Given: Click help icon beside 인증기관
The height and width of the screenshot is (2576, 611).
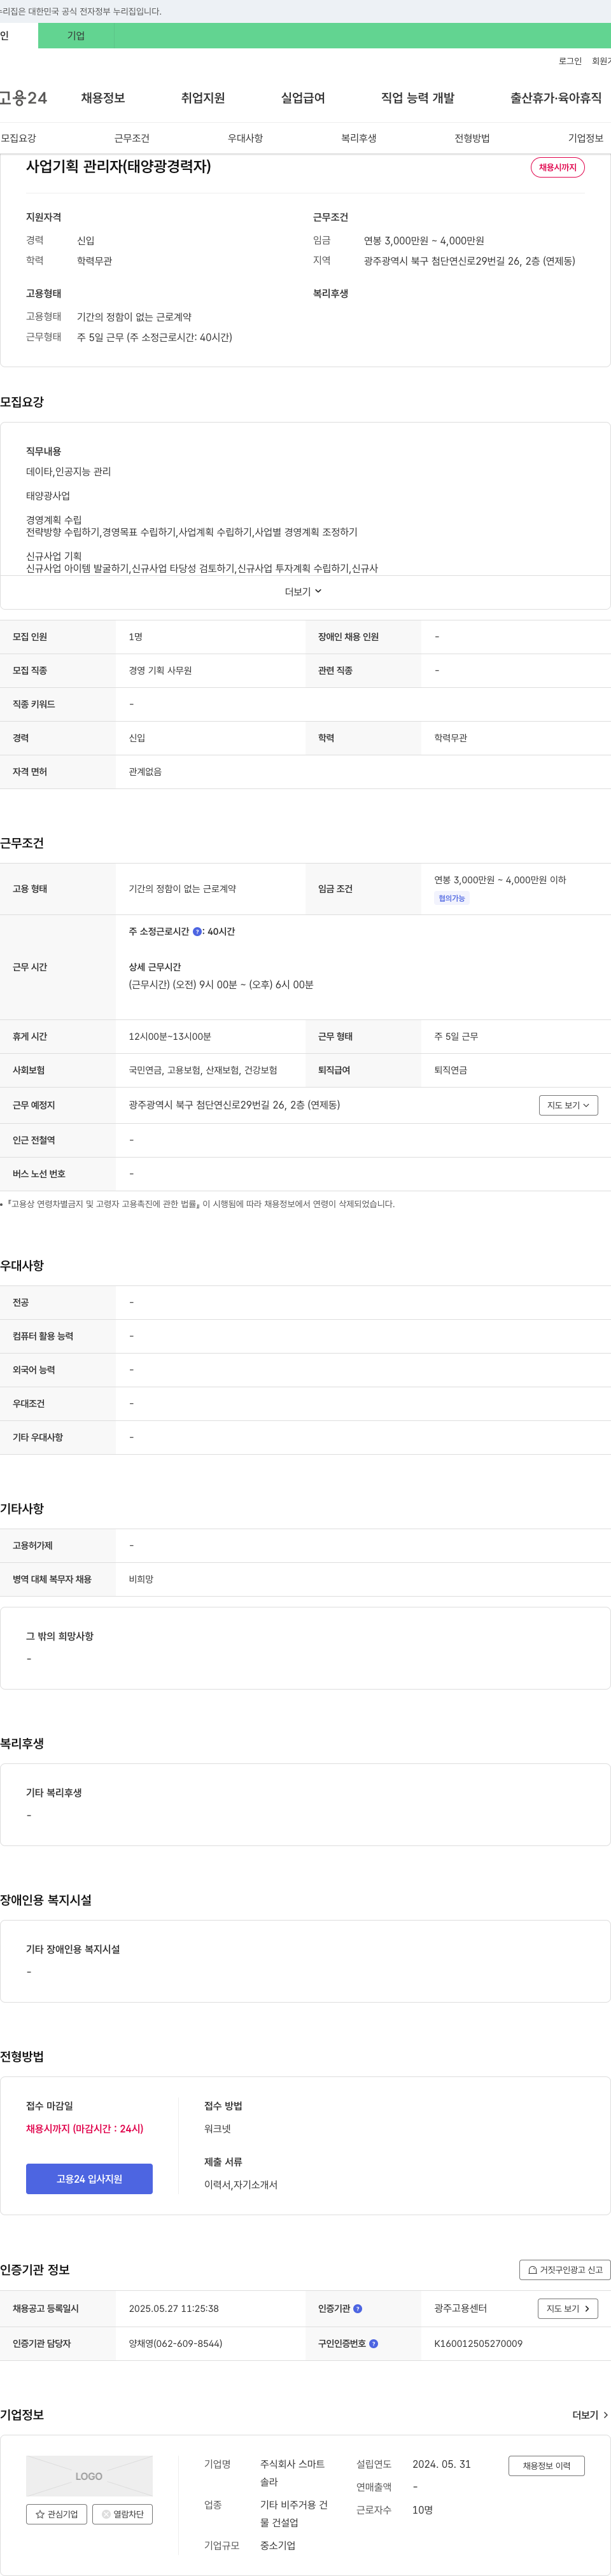Looking at the screenshot, I should (x=358, y=2309).
